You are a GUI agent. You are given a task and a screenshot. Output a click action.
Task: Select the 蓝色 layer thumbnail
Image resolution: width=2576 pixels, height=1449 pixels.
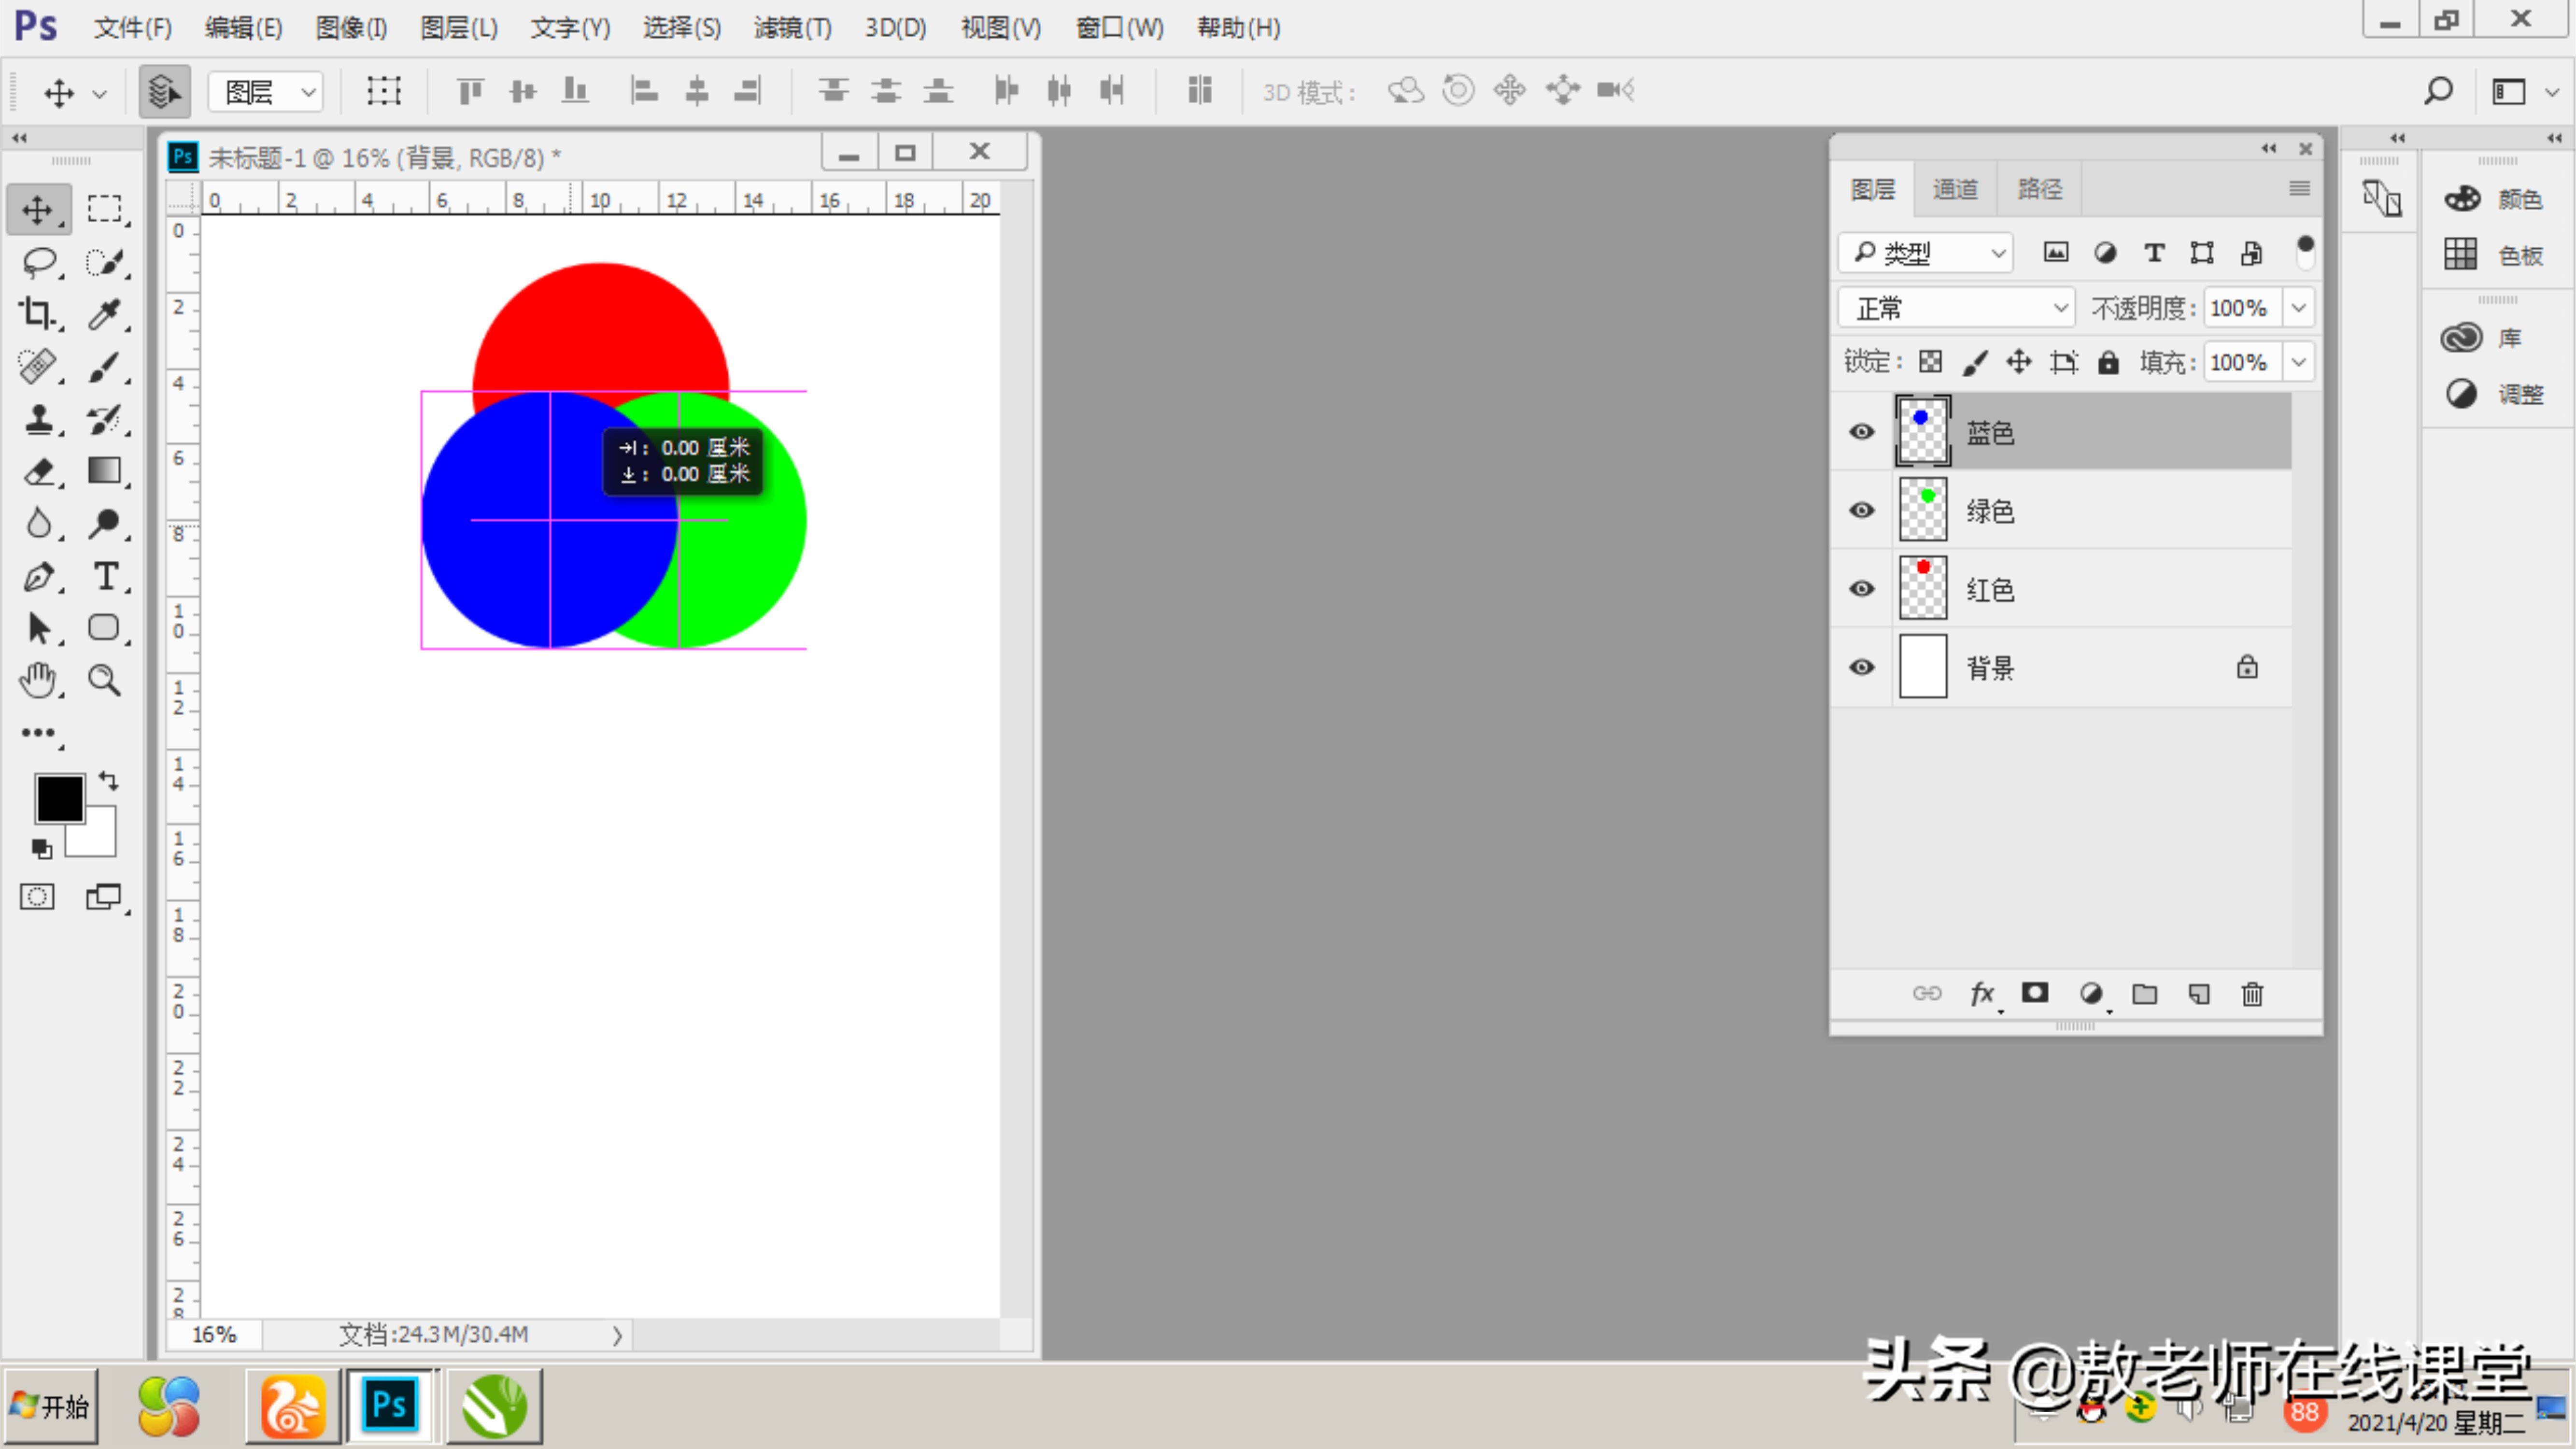[1922, 431]
